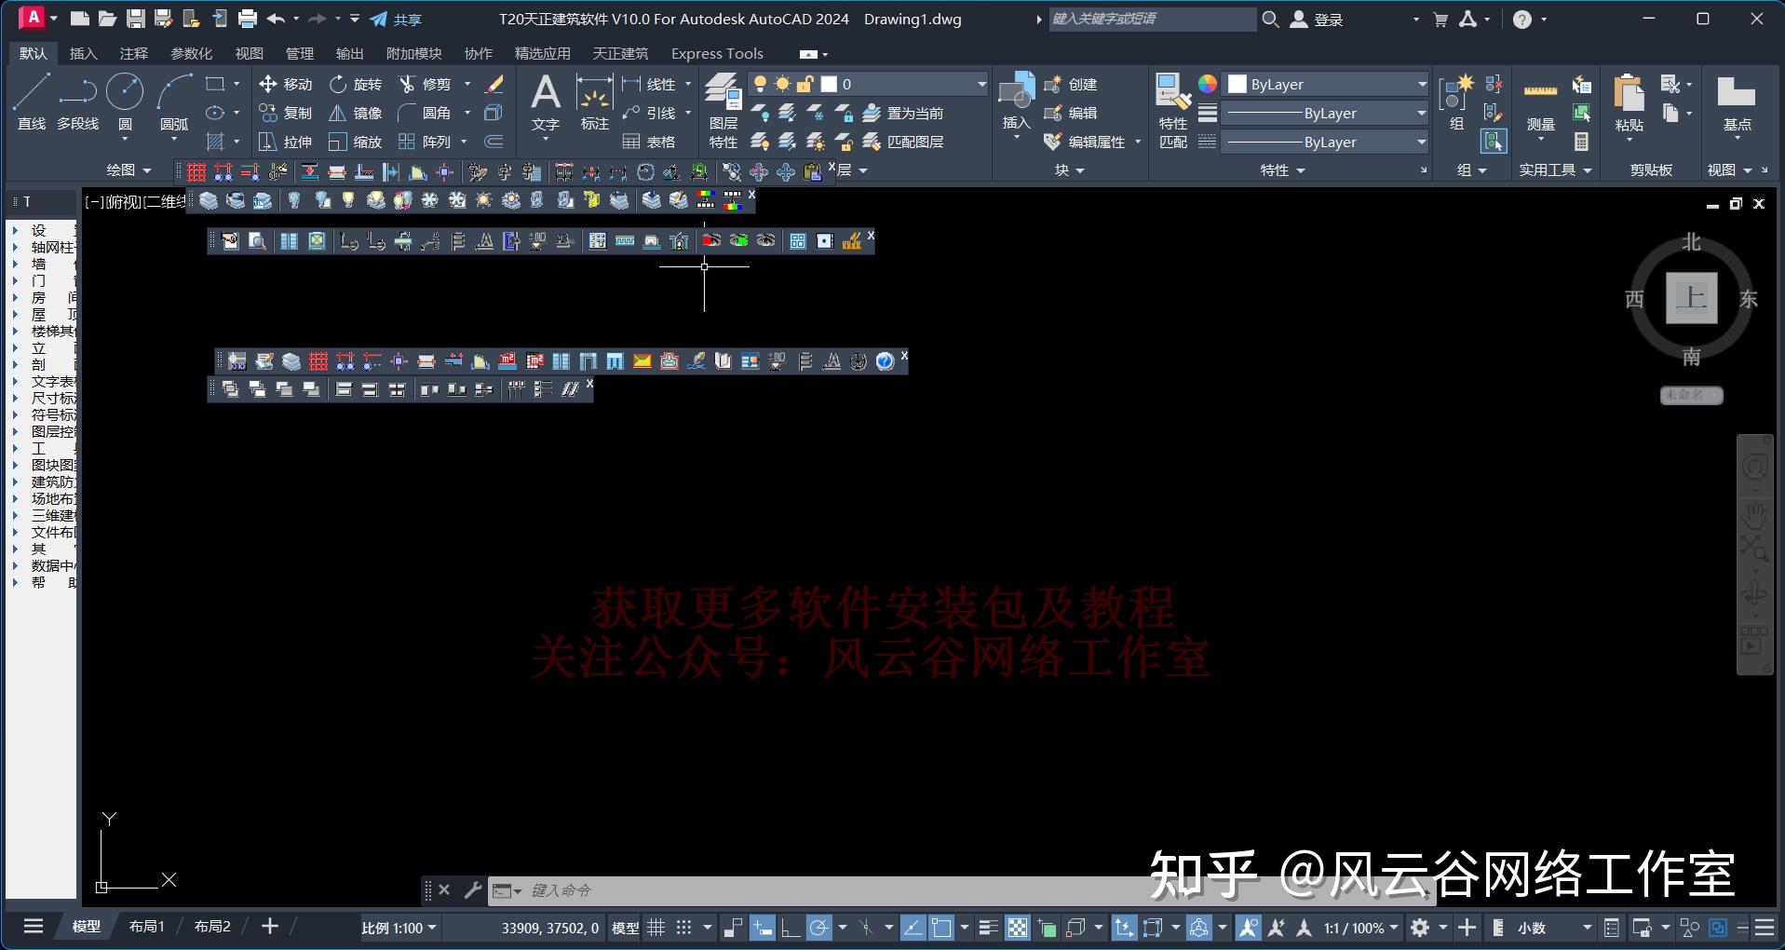
Task: Toggle polar tracking on the status bar
Action: tap(818, 928)
